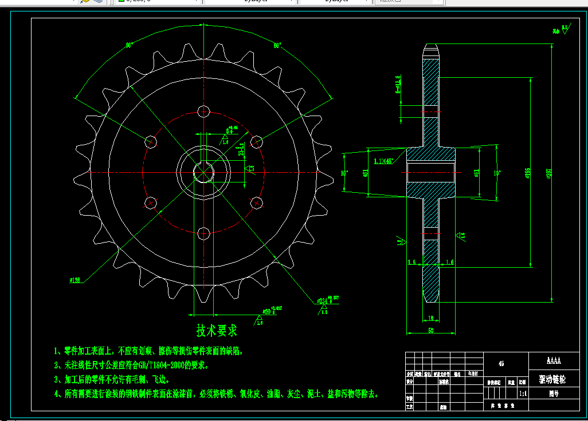Click the 阶段标记 header cell

[x=494, y=383]
